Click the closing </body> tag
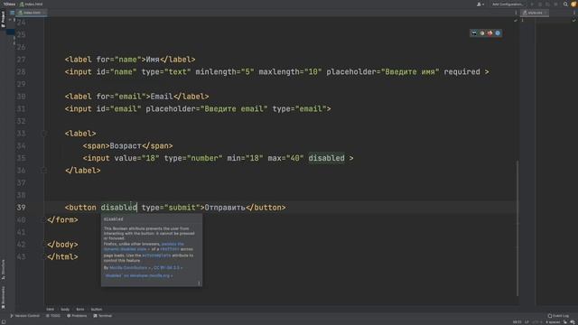This screenshot has height=325, width=578. point(62,245)
